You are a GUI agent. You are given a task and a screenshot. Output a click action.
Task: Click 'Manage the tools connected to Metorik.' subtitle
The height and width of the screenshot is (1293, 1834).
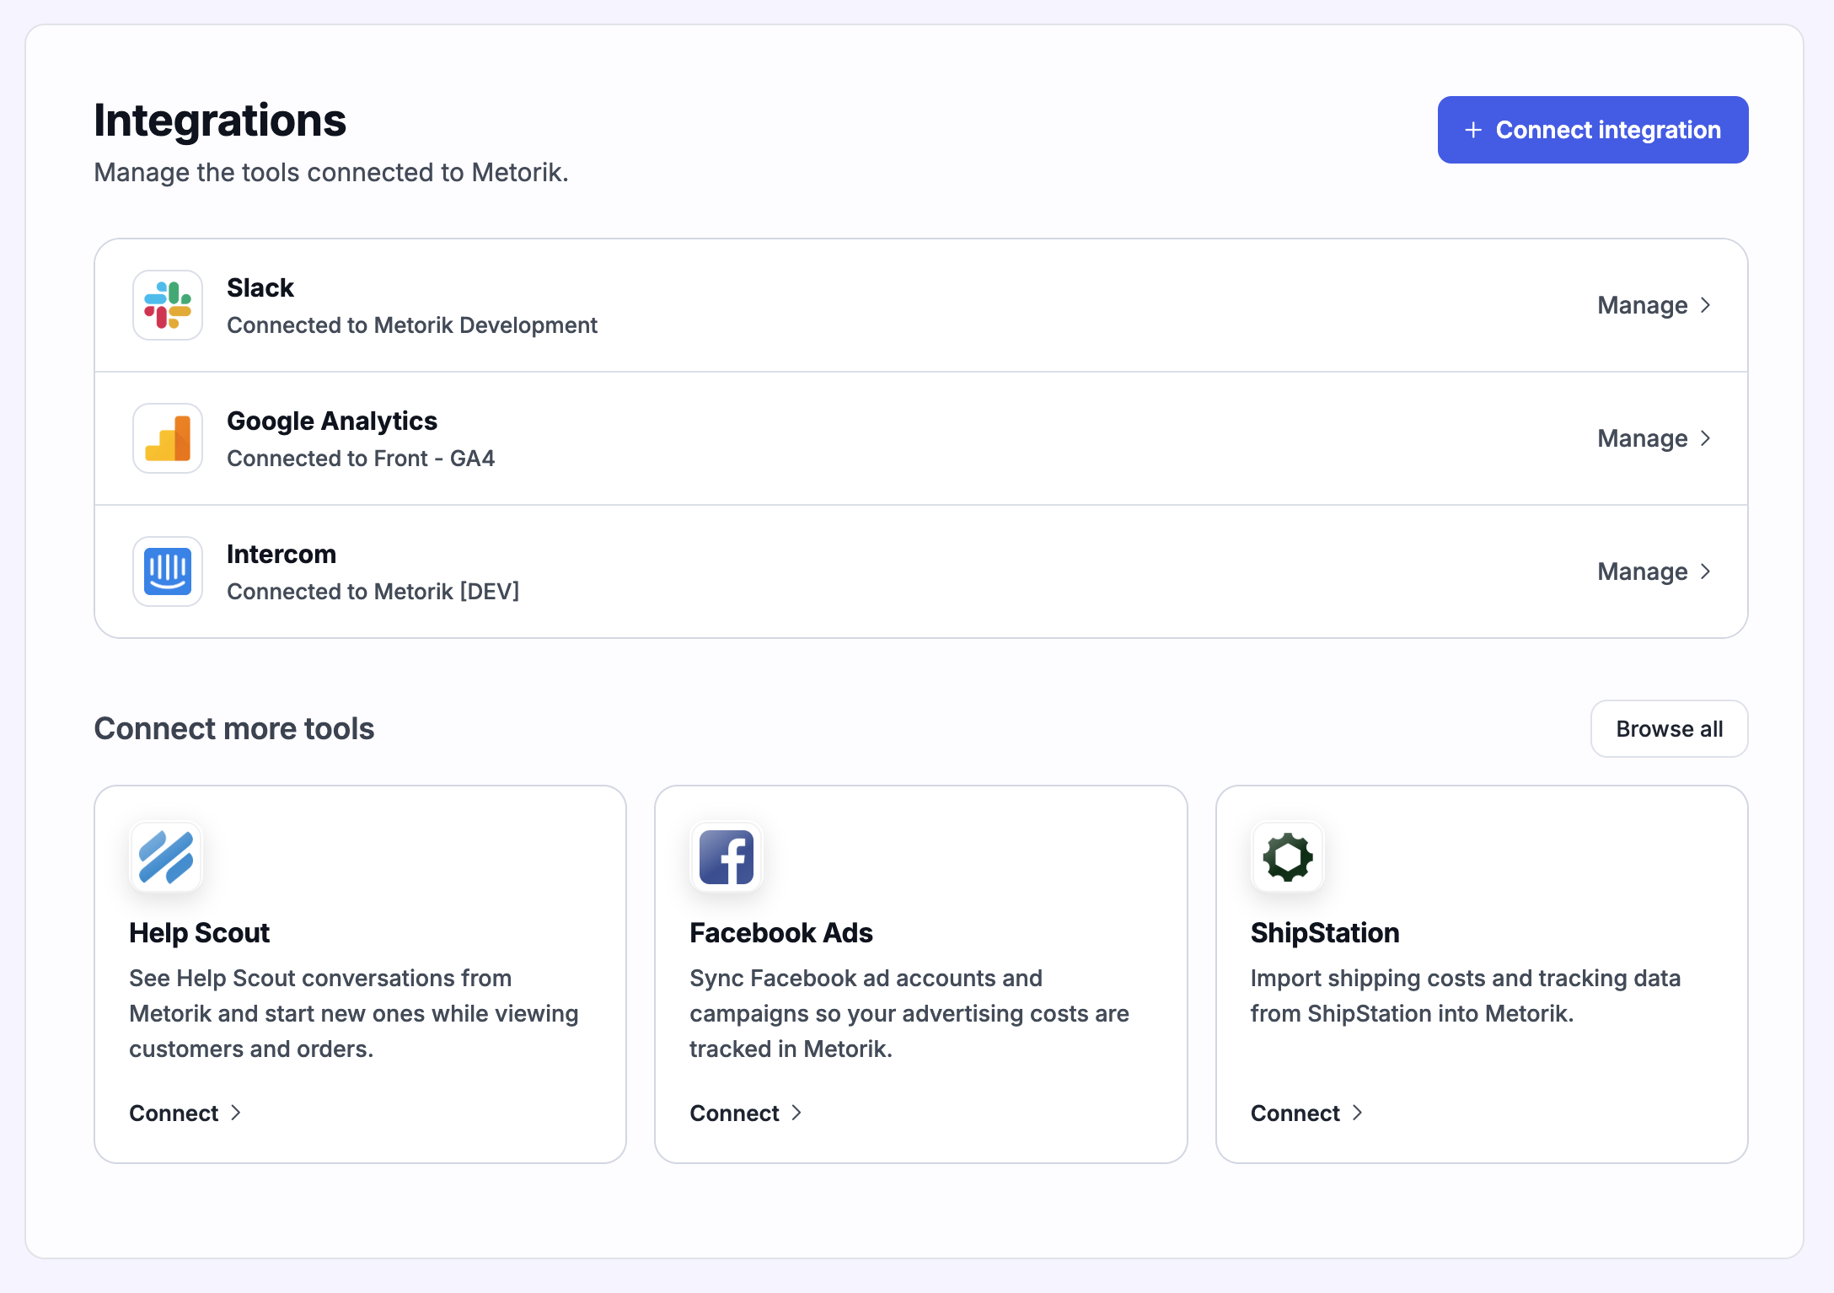331,172
